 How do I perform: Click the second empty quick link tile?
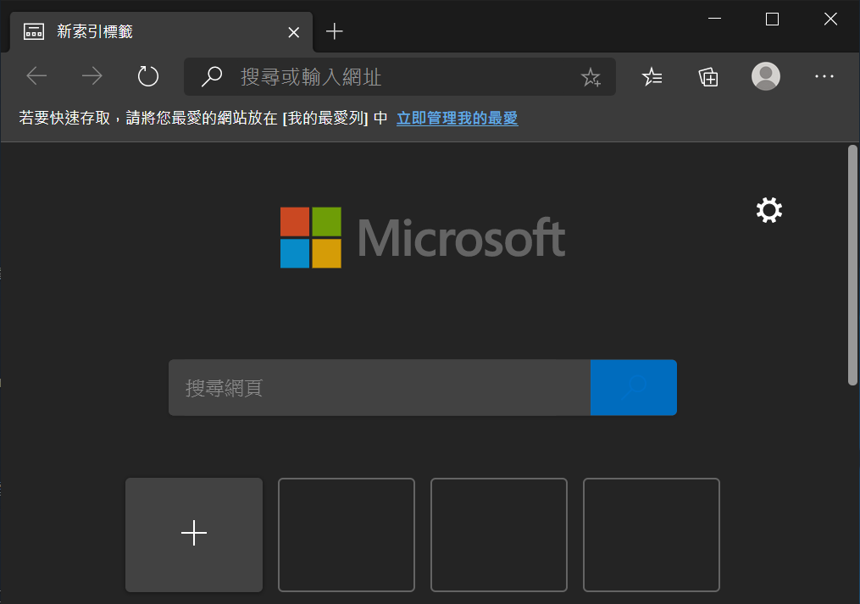click(x=347, y=535)
